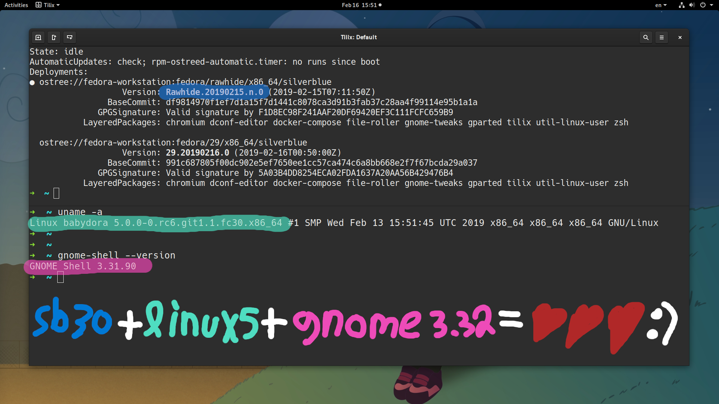
Task: Click GPG signature ending 'FCFC659B9'
Action: [x=356, y=112]
